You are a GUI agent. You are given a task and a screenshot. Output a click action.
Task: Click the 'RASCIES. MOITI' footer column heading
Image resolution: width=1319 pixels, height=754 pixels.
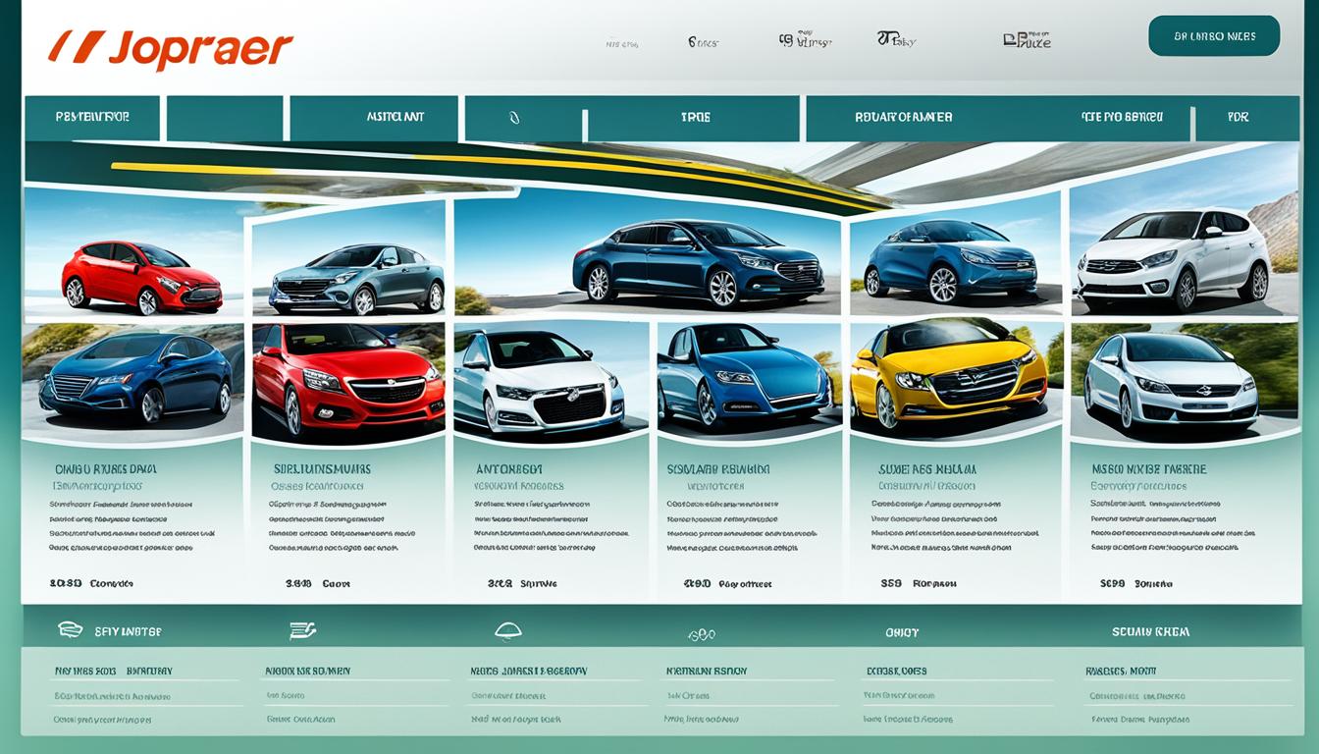tap(1121, 672)
